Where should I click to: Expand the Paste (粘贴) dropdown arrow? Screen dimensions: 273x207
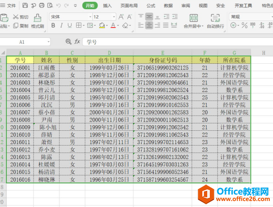click(x=9, y=26)
